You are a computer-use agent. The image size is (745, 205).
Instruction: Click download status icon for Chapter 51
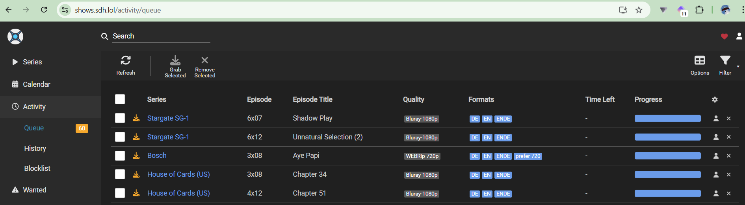click(x=136, y=193)
